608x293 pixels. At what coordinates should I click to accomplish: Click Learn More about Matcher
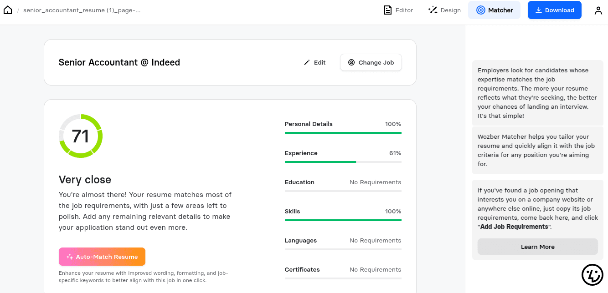point(538,247)
